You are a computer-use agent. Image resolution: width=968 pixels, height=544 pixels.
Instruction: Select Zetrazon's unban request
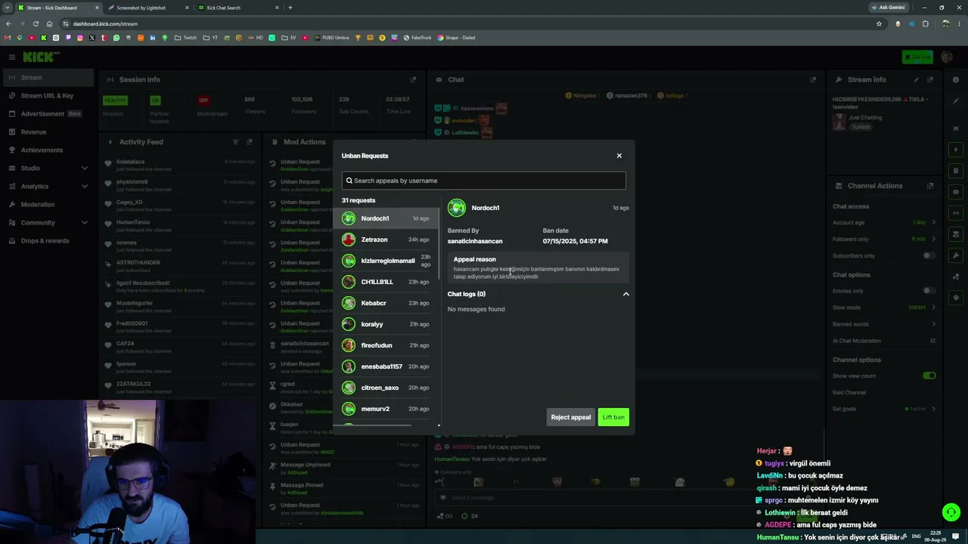click(386, 240)
